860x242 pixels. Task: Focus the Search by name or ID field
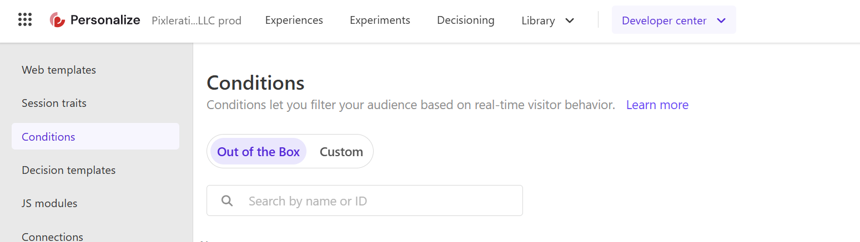click(365, 200)
